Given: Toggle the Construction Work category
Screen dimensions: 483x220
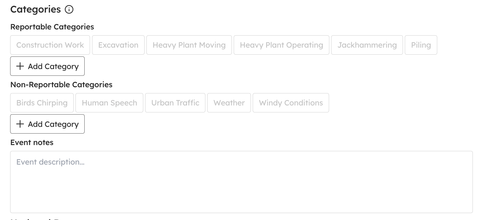Looking at the screenshot, I should (x=50, y=45).
